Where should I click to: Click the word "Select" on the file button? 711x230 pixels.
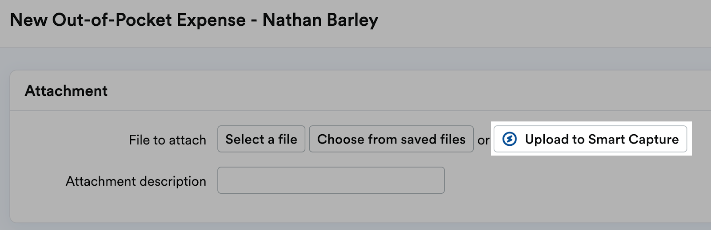(x=245, y=139)
